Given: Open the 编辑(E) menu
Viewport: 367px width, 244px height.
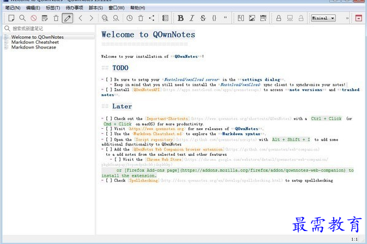Looking at the screenshot, I should tap(33, 8).
